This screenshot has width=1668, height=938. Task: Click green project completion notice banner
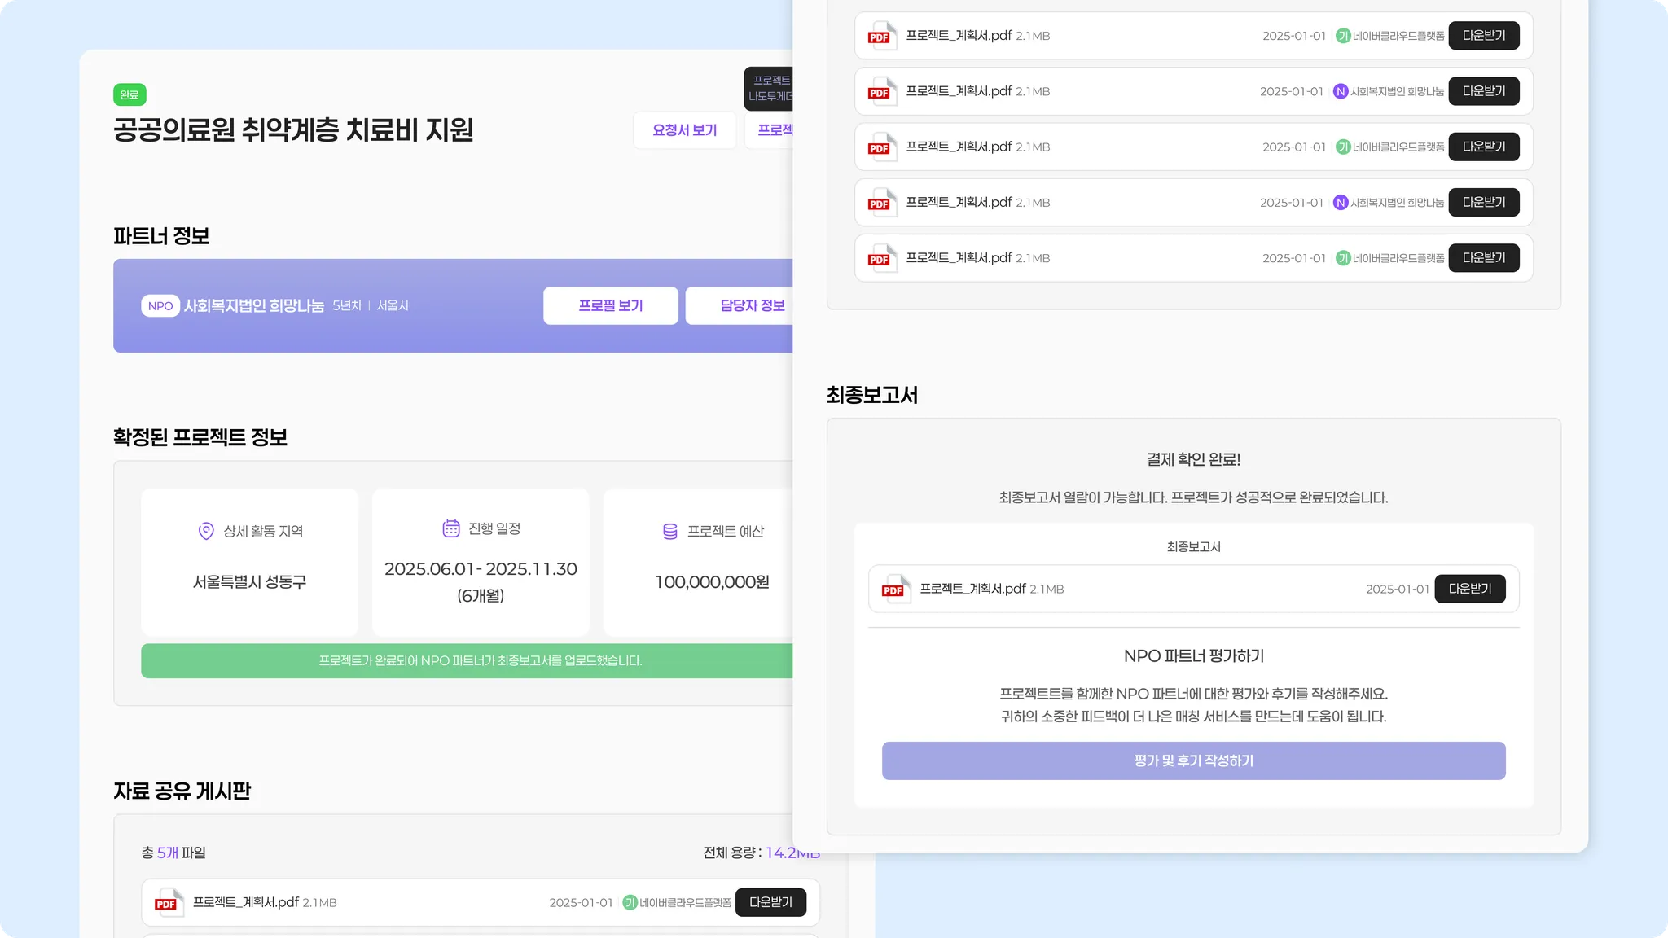pos(480,660)
